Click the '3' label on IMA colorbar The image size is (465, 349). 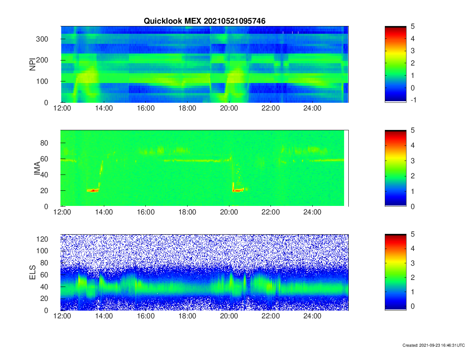tap(412, 161)
